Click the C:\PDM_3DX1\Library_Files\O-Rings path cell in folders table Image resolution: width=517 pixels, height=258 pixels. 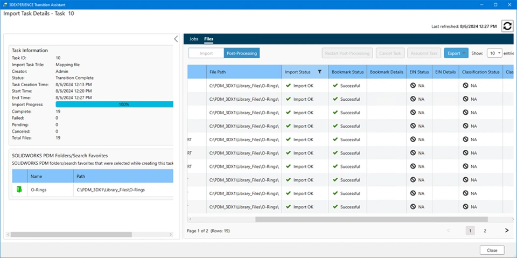tap(123, 190)
